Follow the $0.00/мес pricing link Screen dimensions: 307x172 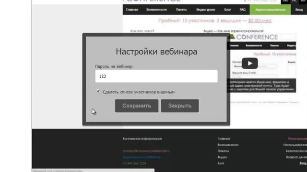(x=260, y=21)
